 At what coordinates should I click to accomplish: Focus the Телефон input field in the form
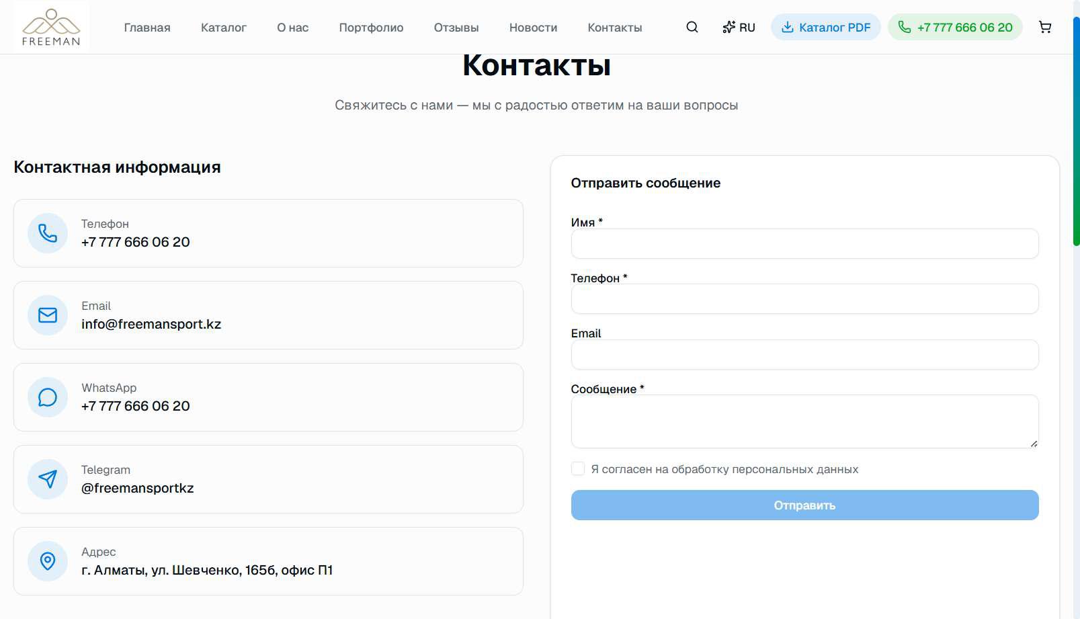tap(805, 299)
